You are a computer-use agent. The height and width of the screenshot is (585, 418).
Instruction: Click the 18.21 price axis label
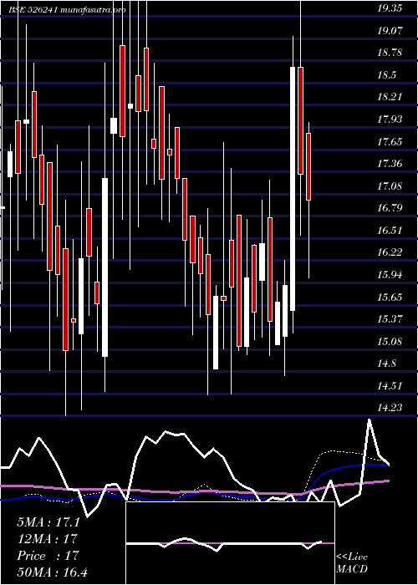pos(390,97)
